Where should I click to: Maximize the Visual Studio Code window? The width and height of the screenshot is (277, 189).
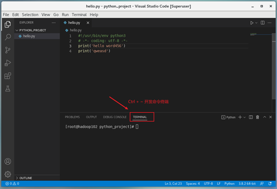[x=261, y=6]
